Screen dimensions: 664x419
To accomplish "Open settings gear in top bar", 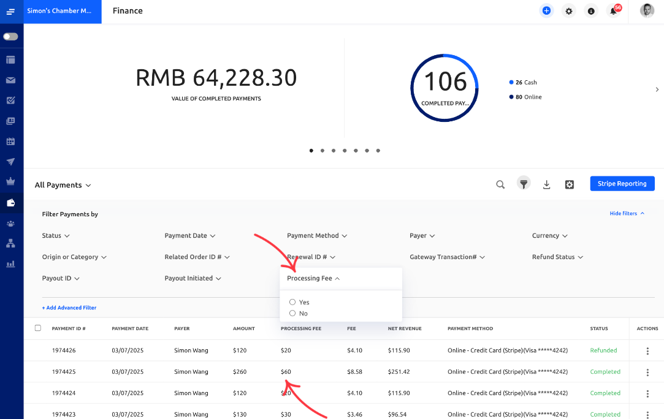I will click(569, 11).
